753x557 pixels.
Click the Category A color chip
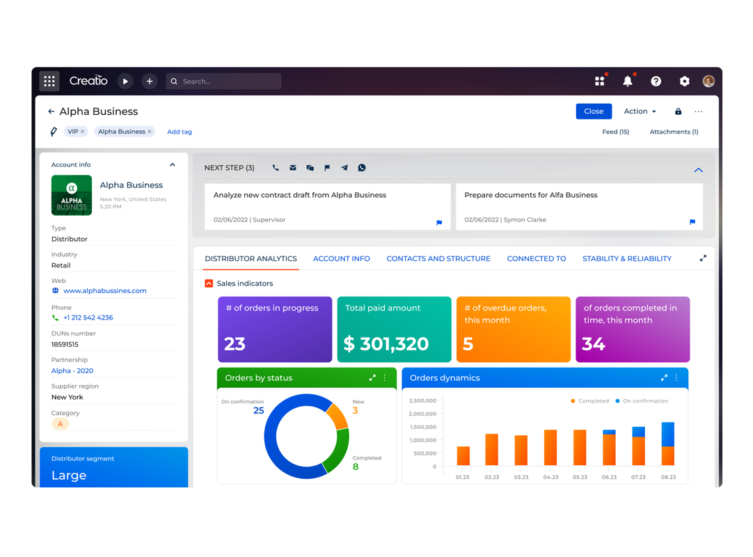(x=60, y=423)
